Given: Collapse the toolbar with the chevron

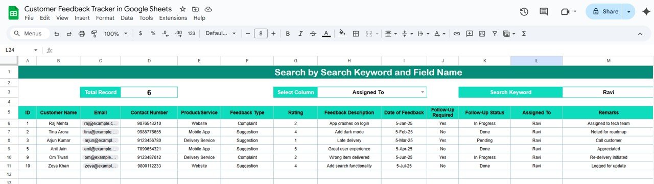Looking at the screenshot, I should [x=640, y=34].
